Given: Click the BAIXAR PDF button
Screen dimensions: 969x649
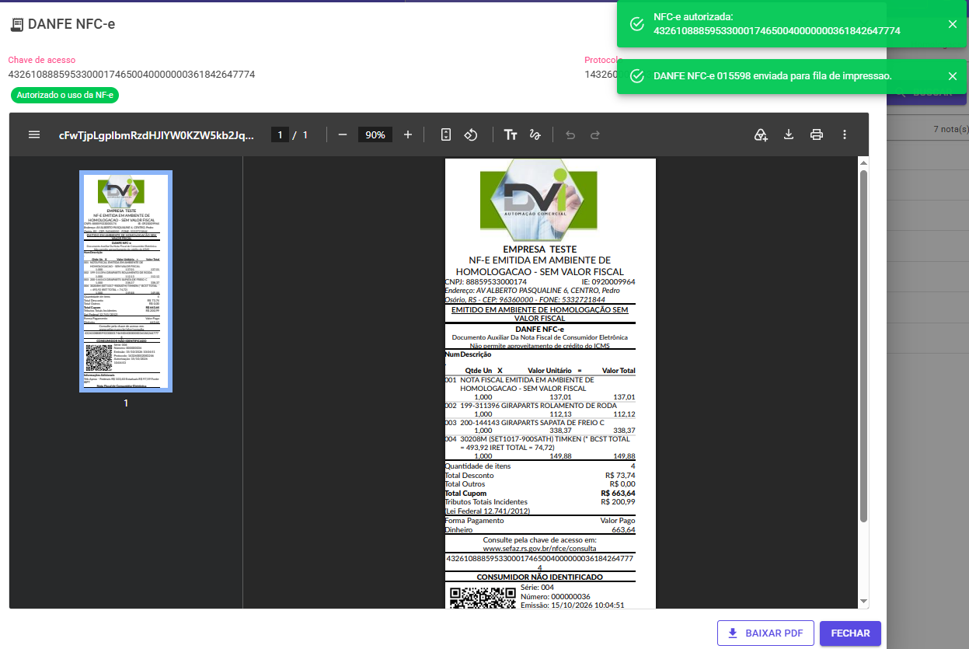Looking at the screenshot, I should 765,633.
